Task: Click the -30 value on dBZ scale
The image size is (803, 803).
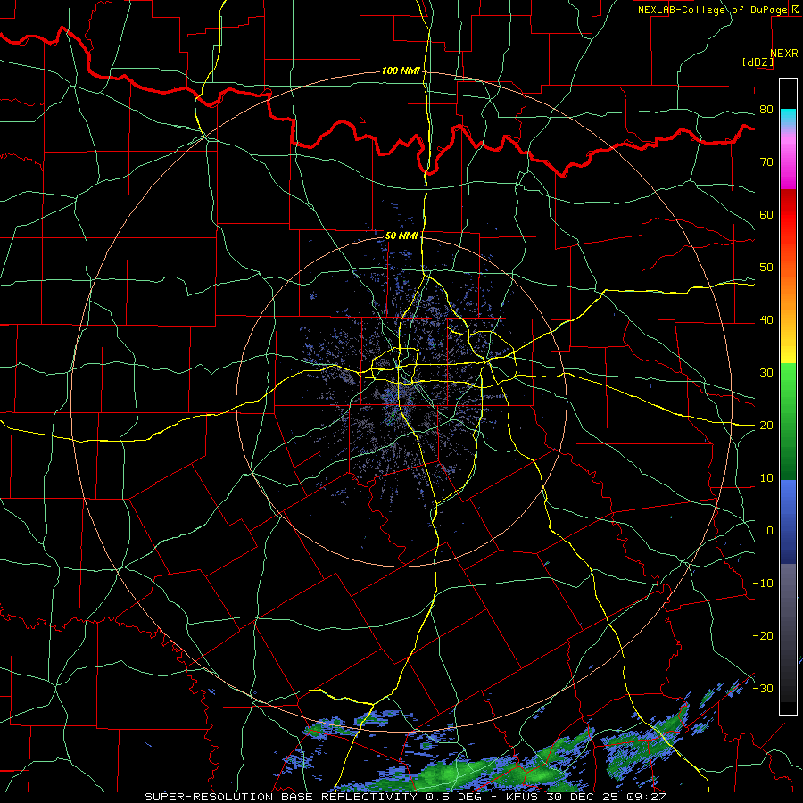Action: click(x=763, y=688)
